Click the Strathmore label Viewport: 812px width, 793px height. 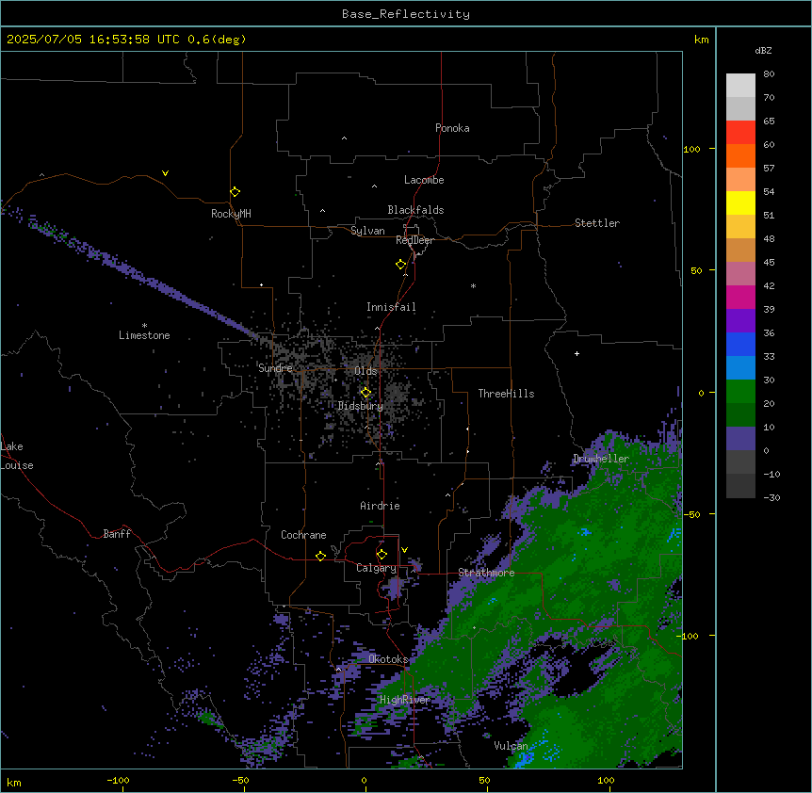click(486, 573)
